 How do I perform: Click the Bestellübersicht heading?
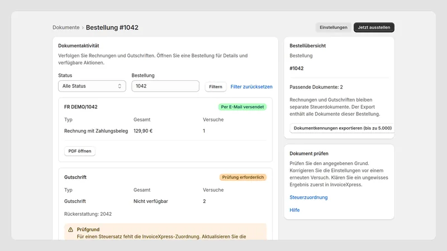[308, 46]
